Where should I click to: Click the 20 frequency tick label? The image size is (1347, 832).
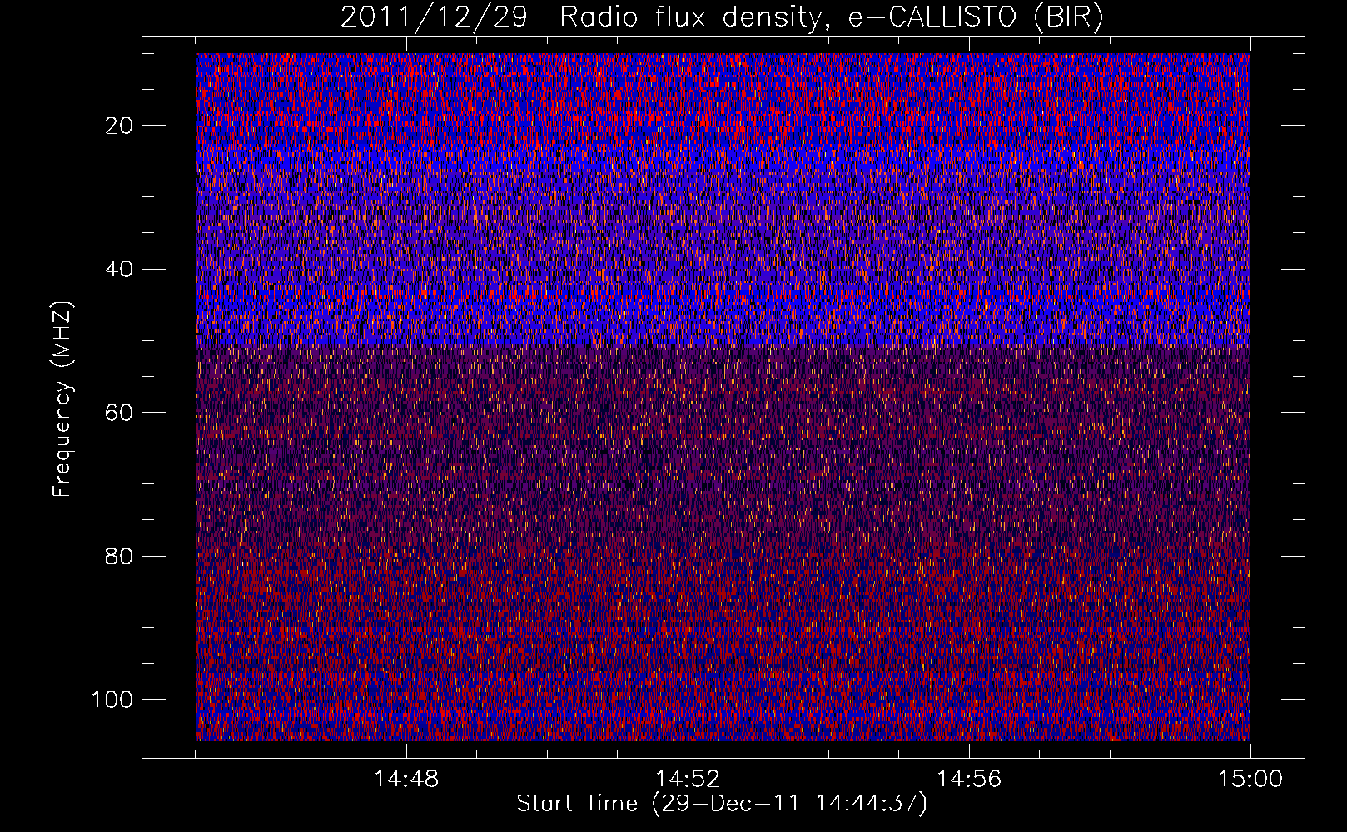pos(120,126)
